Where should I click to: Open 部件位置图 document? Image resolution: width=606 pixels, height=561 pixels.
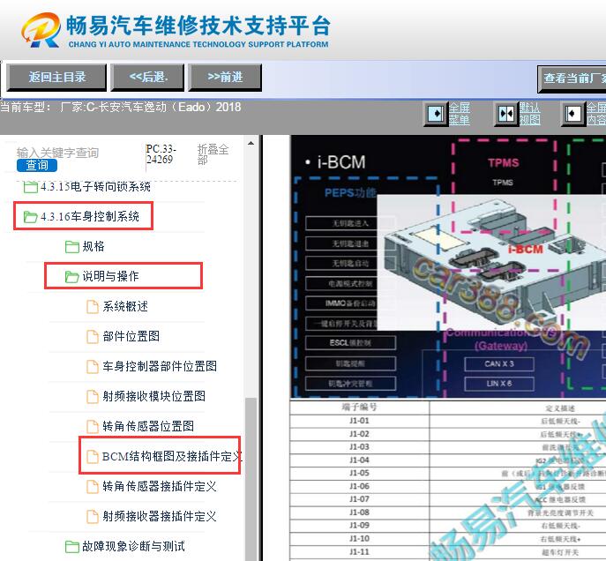131,336
